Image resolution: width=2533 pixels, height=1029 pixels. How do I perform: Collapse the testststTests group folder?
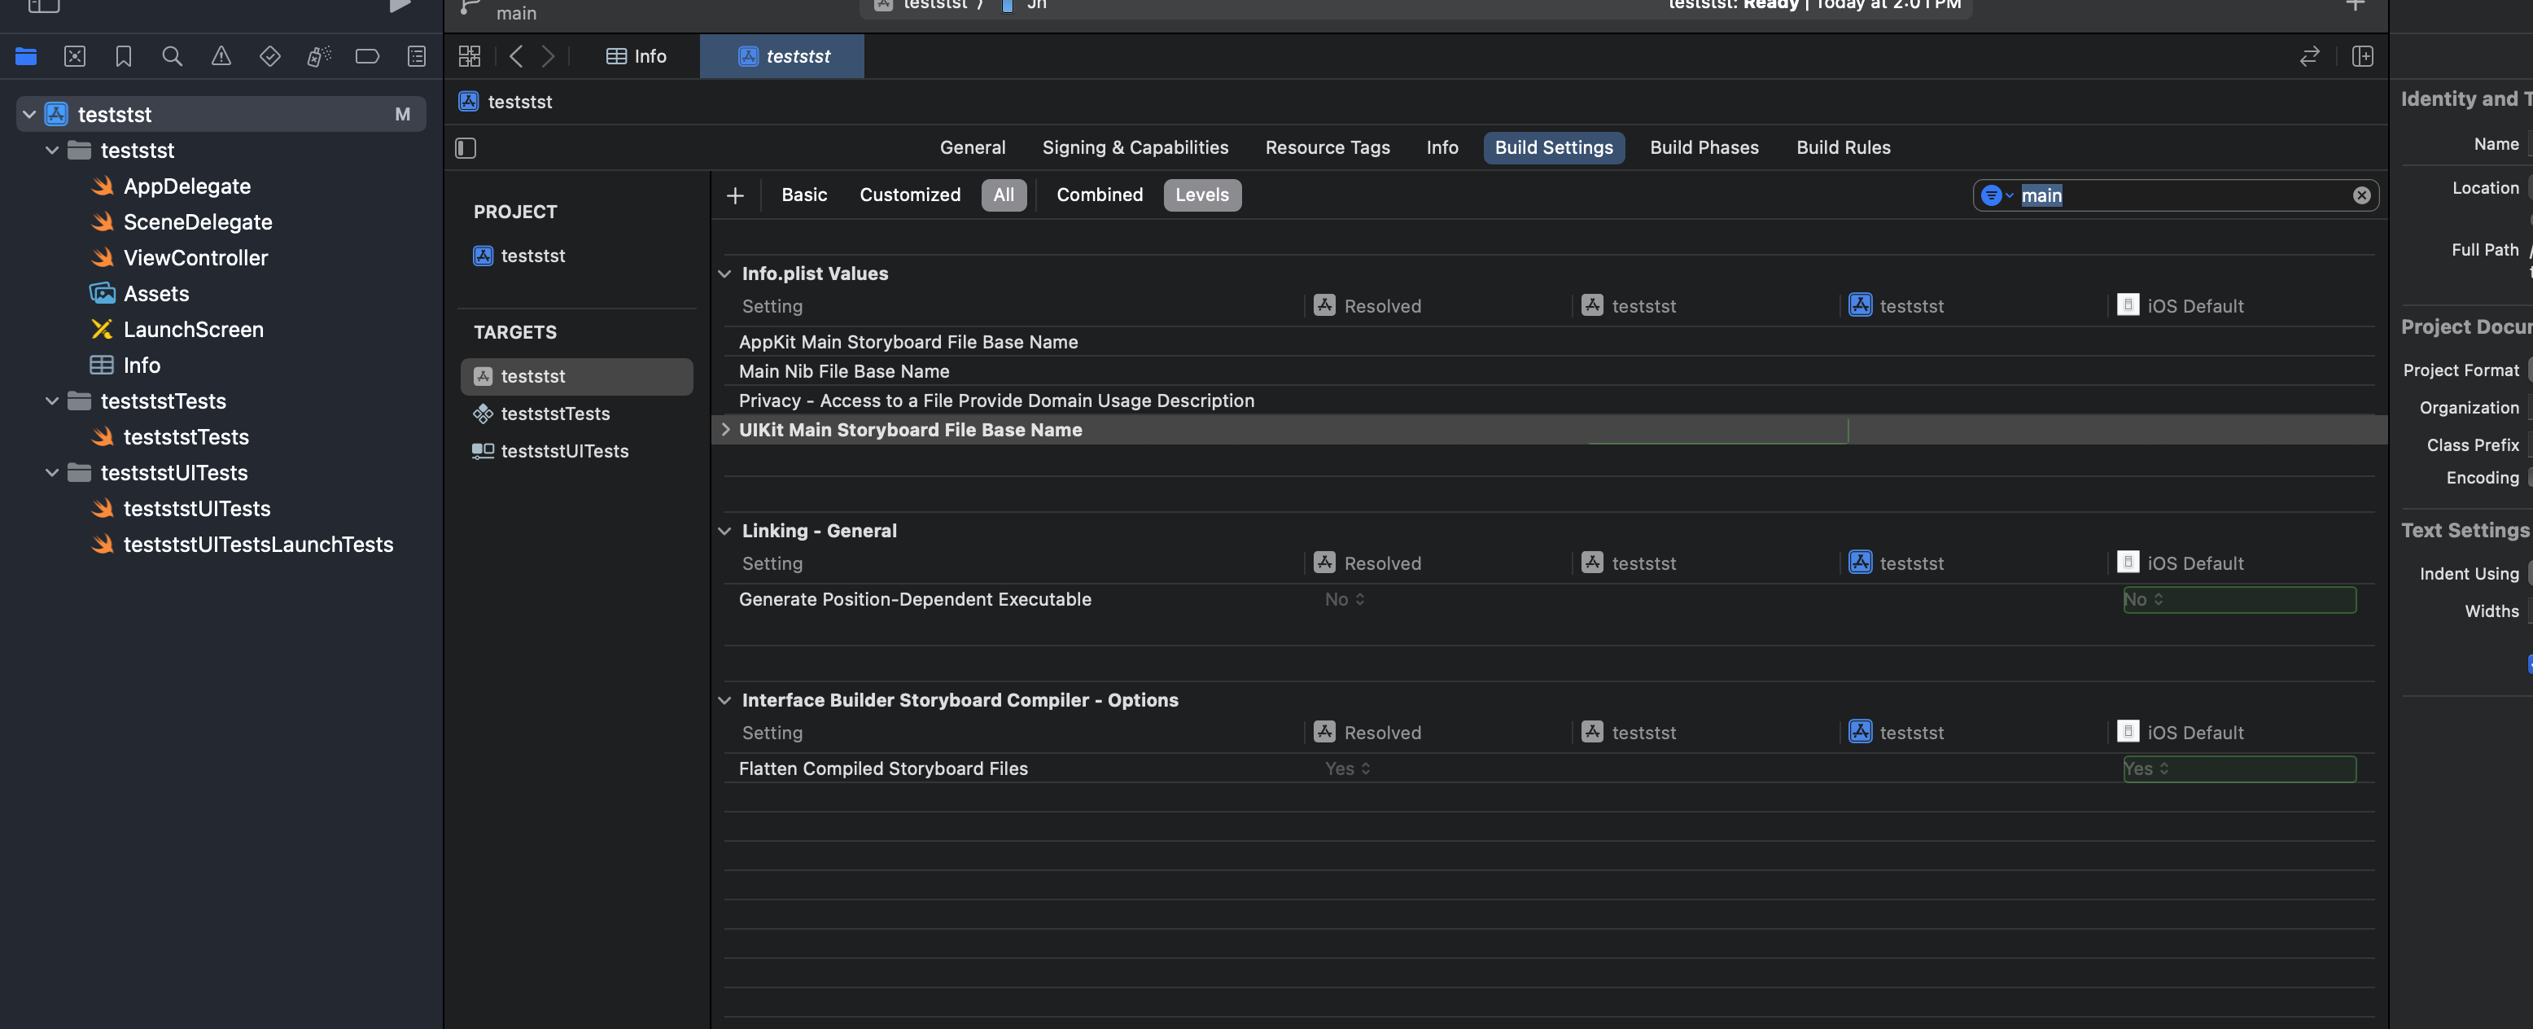point(52,401)
